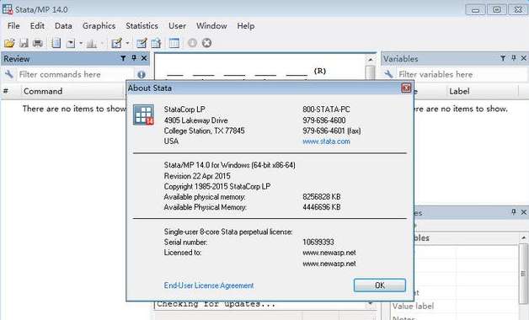Close the About Stata dialog
This screenshot has width=529, height=320.
click(x=406, y=88)
